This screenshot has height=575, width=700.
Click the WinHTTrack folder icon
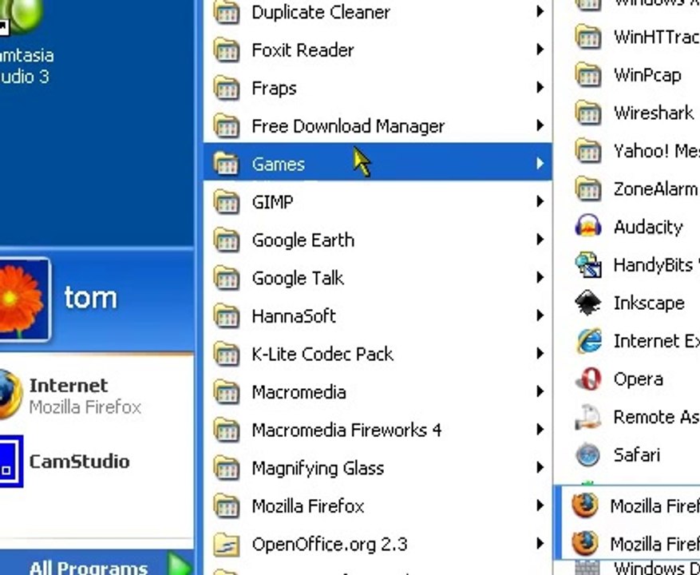point(588,37)
